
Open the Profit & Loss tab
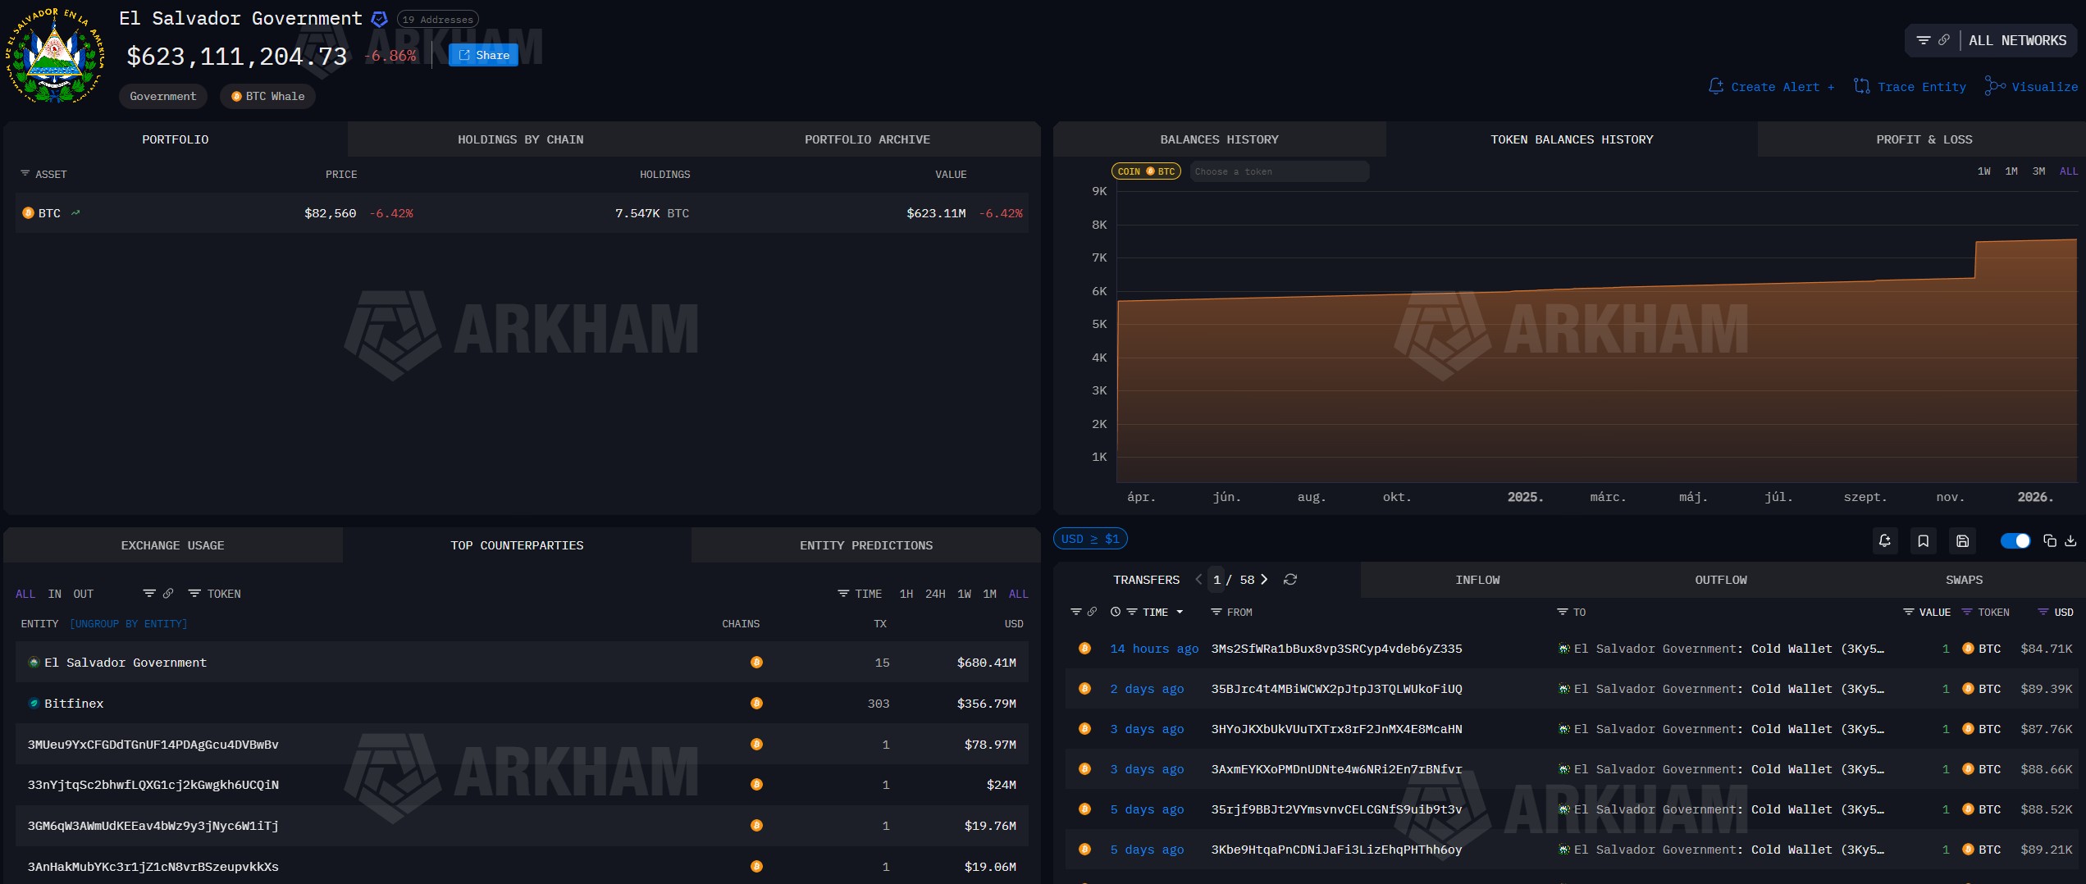[1924, 139]
